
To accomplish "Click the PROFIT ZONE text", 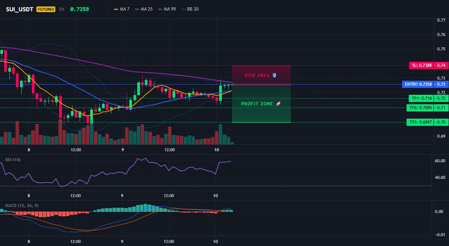I will (x=257, y=104).
